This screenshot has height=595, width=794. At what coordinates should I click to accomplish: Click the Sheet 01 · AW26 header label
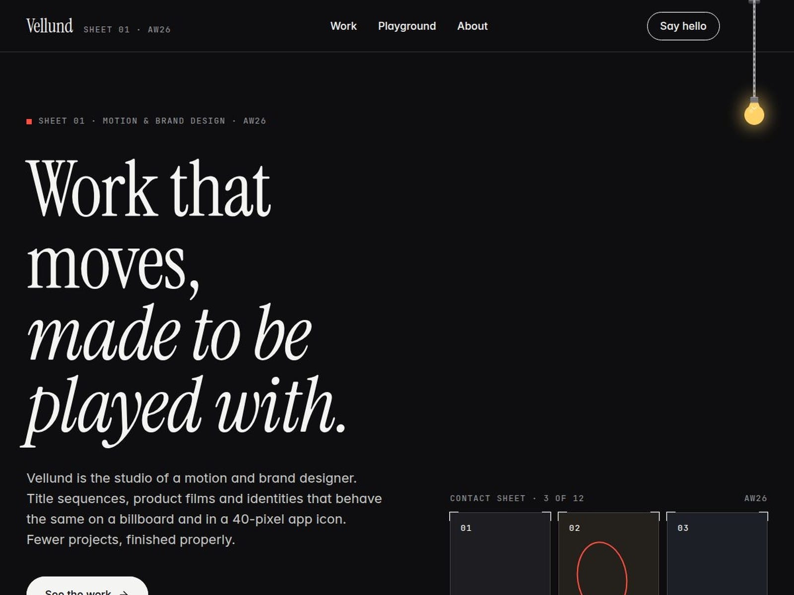[x=127, y=30]
